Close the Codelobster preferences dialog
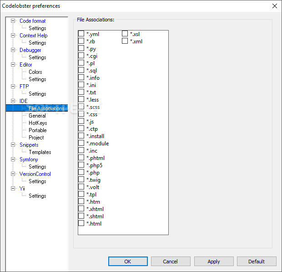This screenshot has height=272, width=282. point(275,6)
